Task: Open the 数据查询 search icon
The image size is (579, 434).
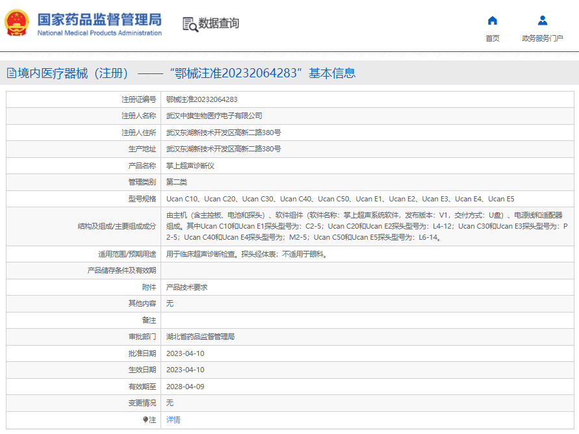Action: click(190, 24)
